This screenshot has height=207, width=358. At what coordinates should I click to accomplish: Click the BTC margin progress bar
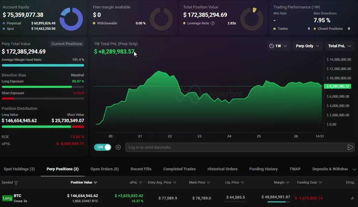(279, 202)
